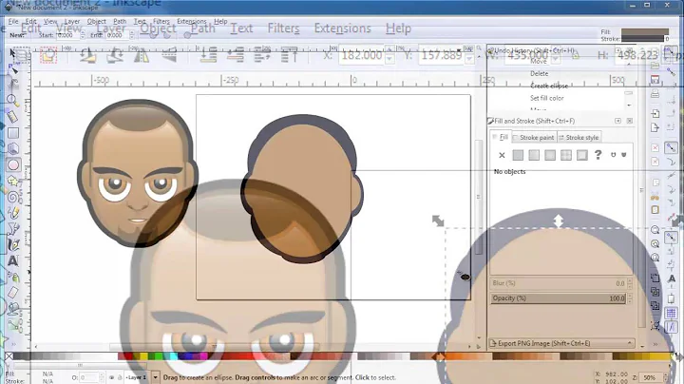Click the Start angle input field
The image size is (684, 384).
pos(68,35)
